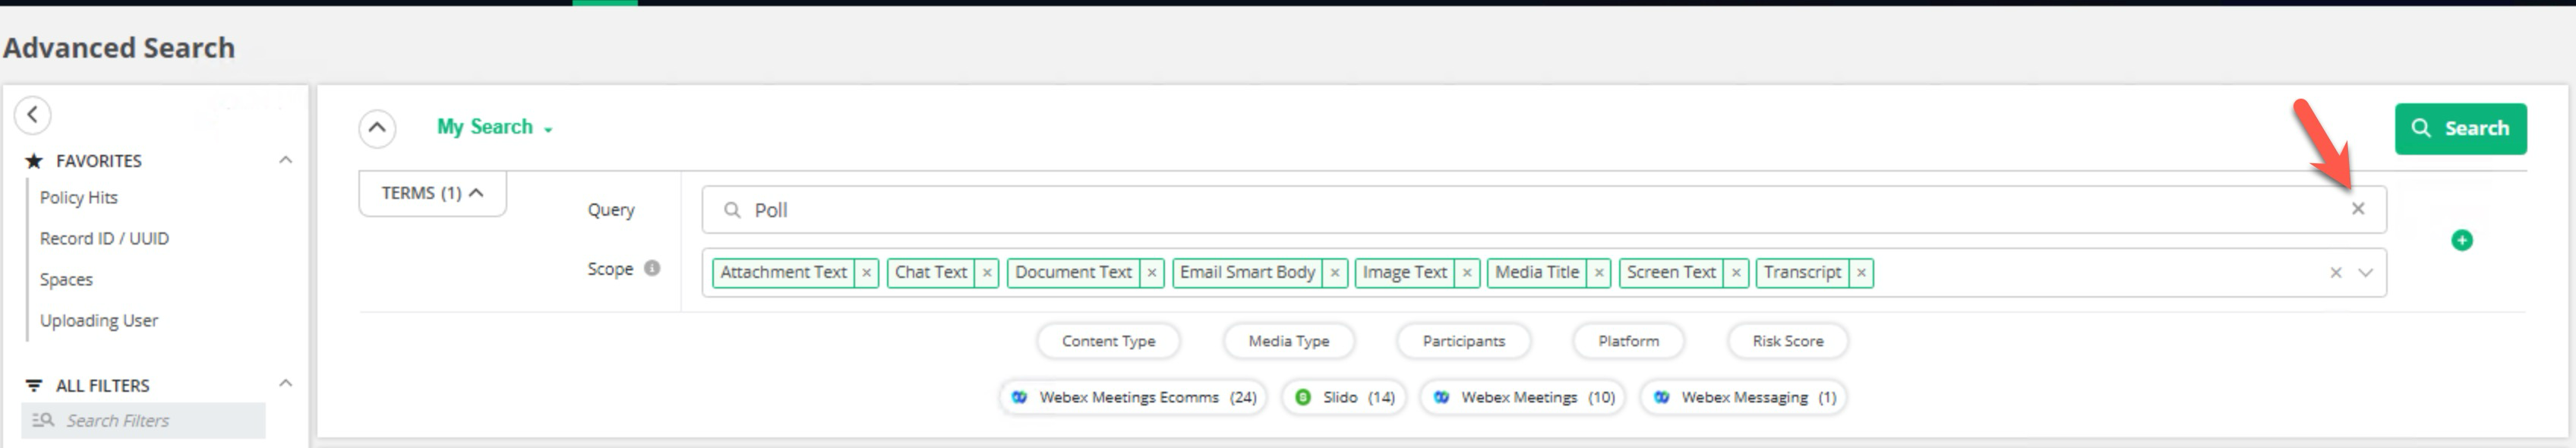Remove the Attachment Text scope tag

tap(867, 273)
